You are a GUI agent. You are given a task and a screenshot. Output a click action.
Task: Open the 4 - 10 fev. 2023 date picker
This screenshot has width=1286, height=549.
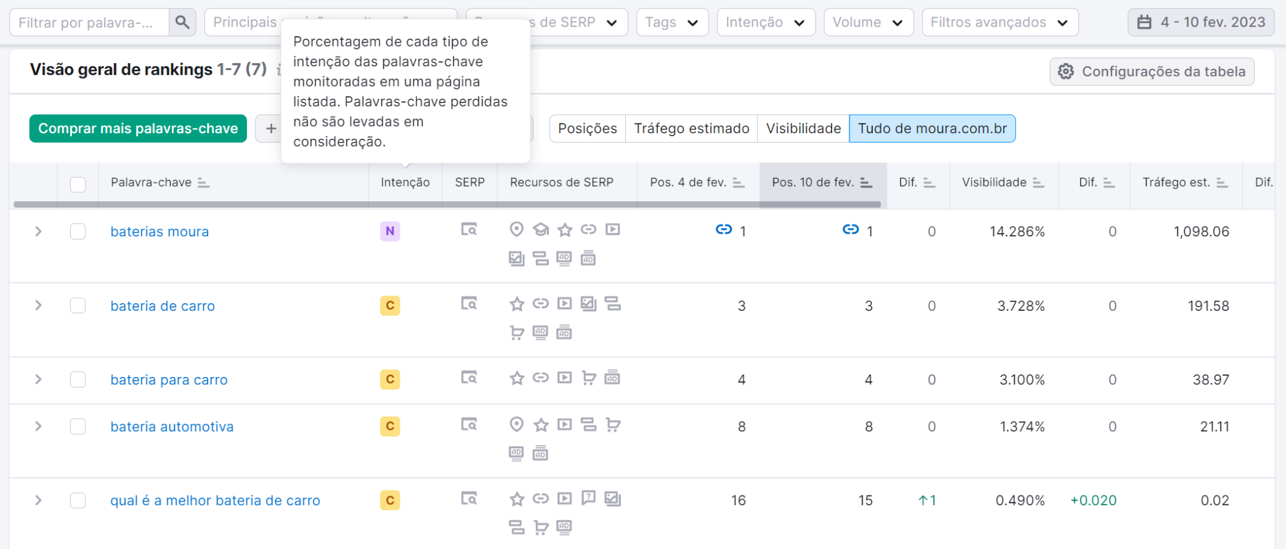[x=1201, y=22]
